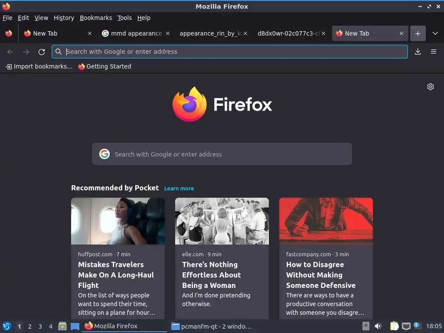
Task: Open the View menu
Action: click(x=41, y=18)
